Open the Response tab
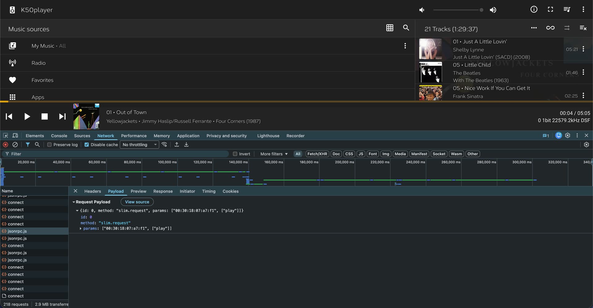Viewport: 593px width, 308px height. [x=163, y=191]
